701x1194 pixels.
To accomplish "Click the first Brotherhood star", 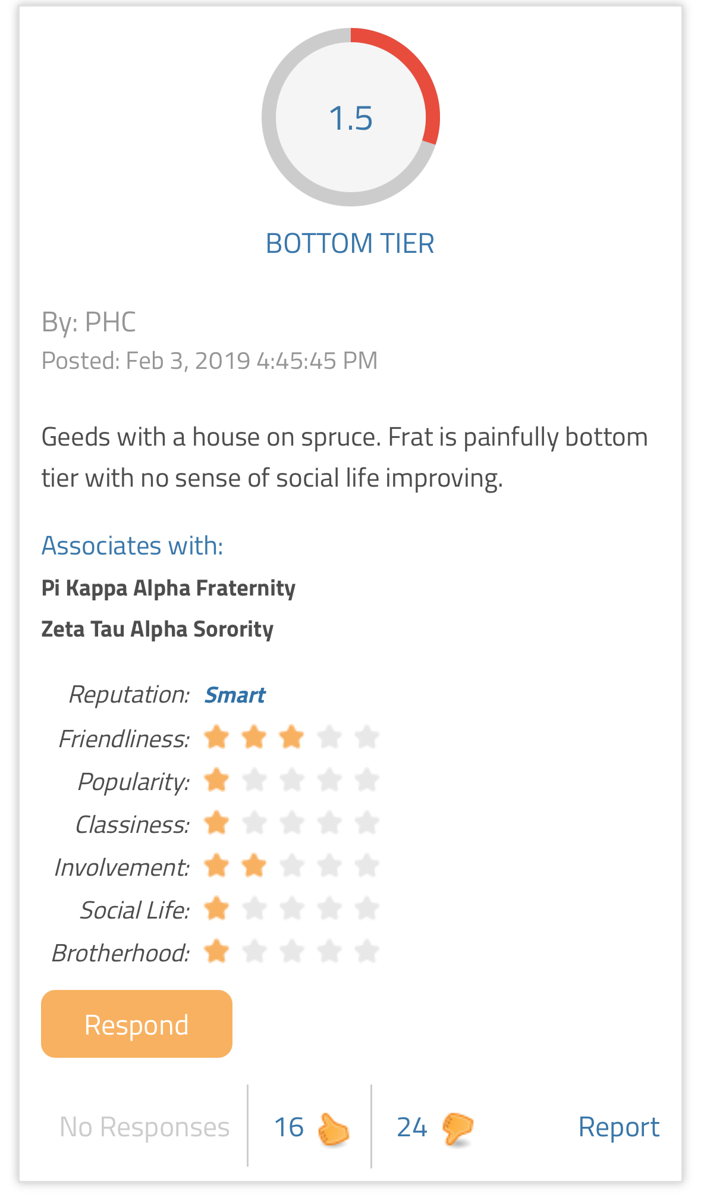I will (x=216, y=951).
